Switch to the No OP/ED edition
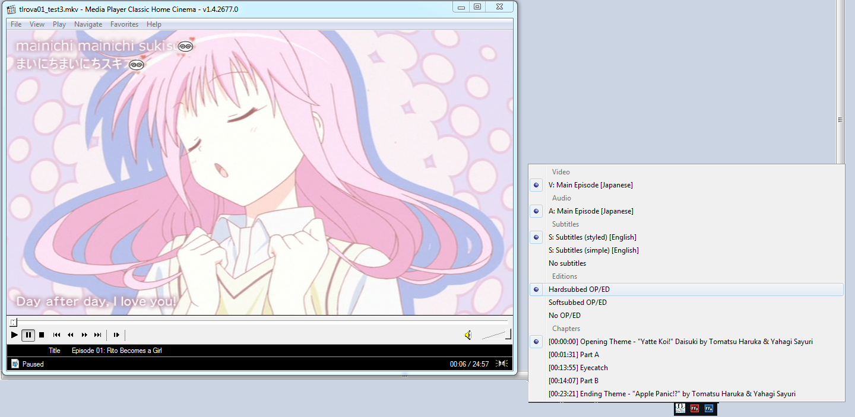The height and width of the screenshot is (417, 855). (686, 316)
